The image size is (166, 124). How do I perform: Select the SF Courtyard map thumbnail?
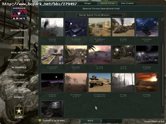coord(100,27)
